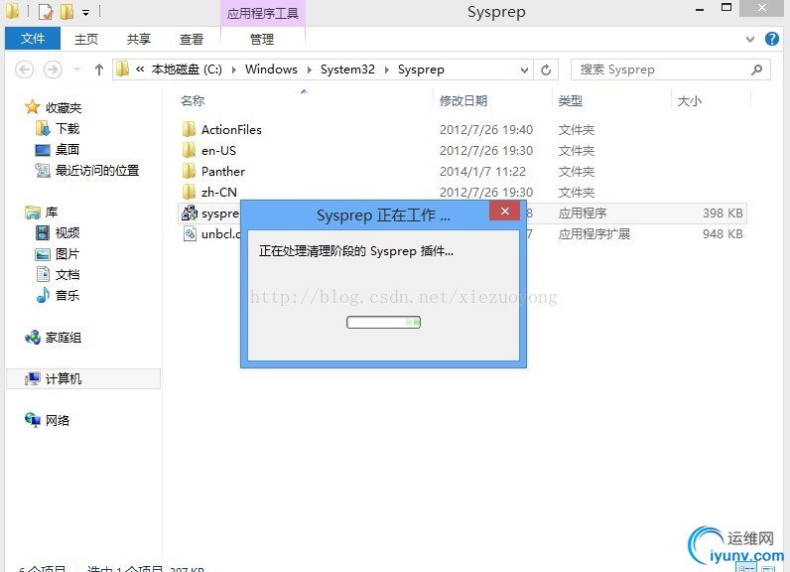The width and height of the screenshot is (790, 572).
Task: Open the quick access toolbar customize dropdown
Action: 85,12
